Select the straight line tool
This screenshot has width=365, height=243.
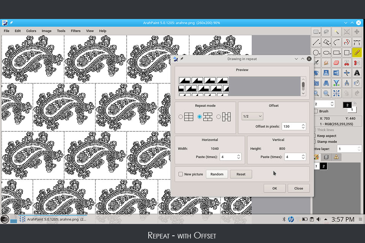pyautogui.click(x=316, y=42)
